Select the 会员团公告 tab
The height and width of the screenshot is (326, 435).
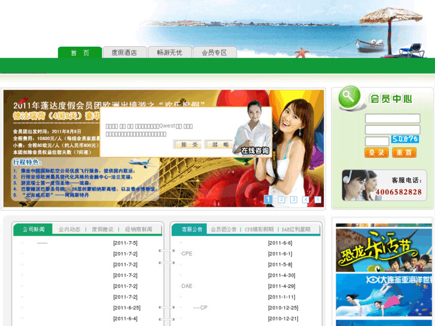[x=223, y=230]
